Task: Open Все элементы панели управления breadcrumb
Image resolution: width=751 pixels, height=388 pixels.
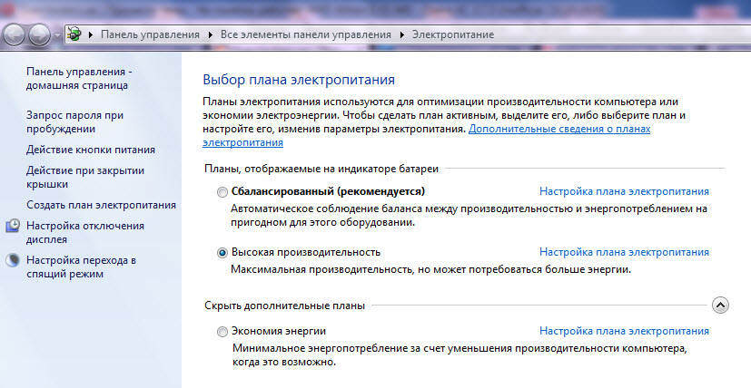Action: [305, 34]
